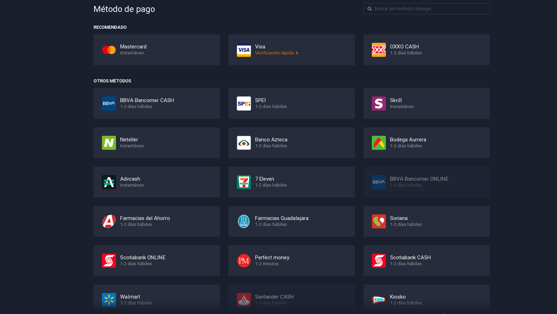Click the 'RECOMENDADO' section heading
557x314 pixels.
pyautogui.click(x=110, y=27)
